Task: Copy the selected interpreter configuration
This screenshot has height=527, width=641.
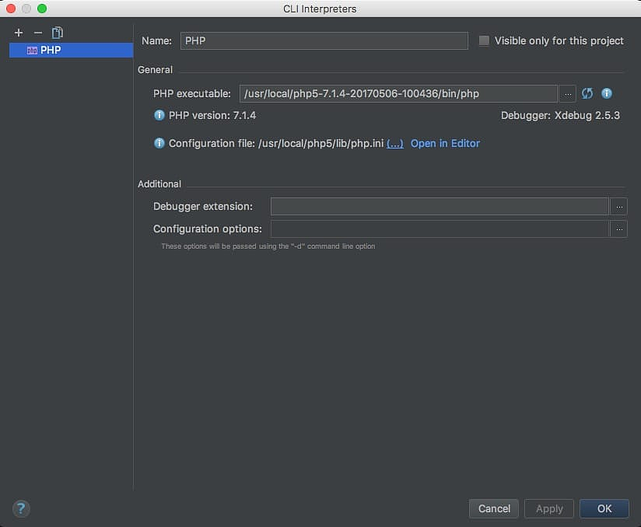Action: point(58,33)
